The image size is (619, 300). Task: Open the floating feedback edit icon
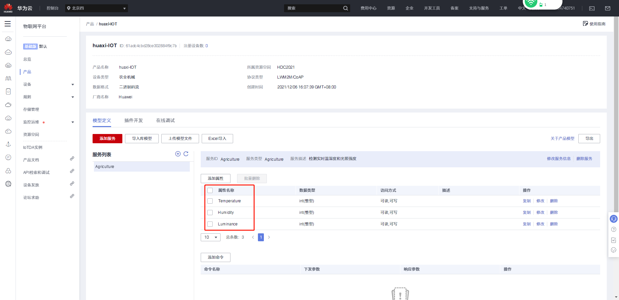pos(614,240)
